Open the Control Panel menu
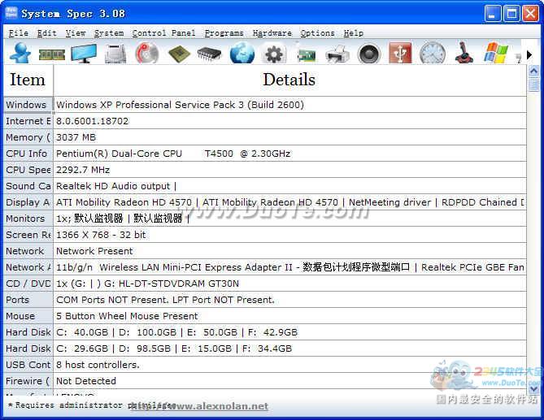Image resolution: width=544 pixels, height=420 pixels. (x=163, y=33)
